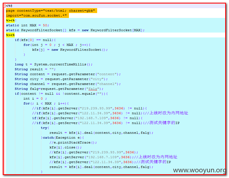Click the 'String result = "";' line

point(35,69)
